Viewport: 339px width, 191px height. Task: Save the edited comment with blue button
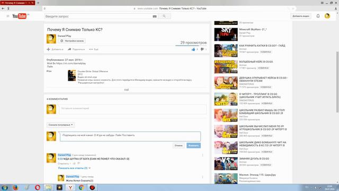(193, 145)
